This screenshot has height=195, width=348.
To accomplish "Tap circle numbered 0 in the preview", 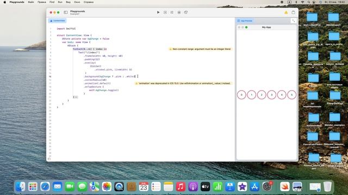I will coord(241,95).
